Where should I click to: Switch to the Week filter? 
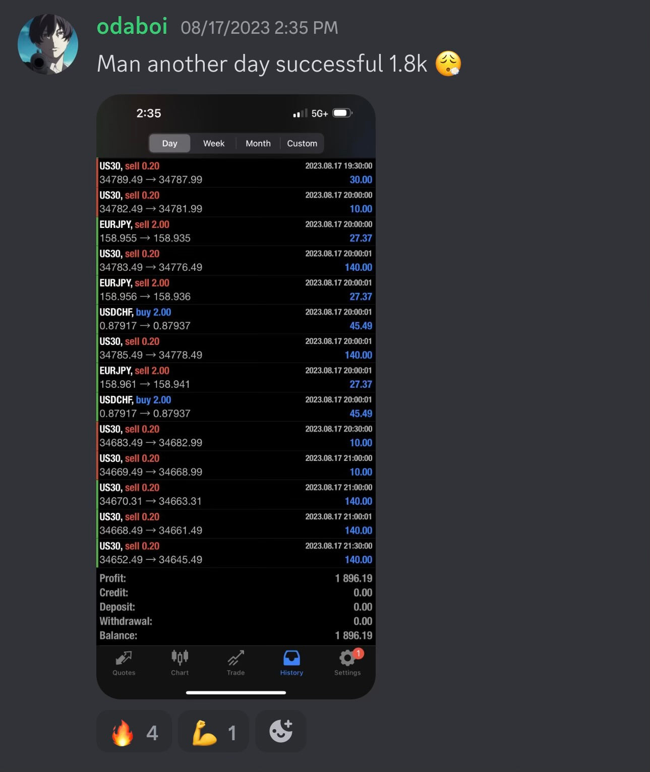214,143
